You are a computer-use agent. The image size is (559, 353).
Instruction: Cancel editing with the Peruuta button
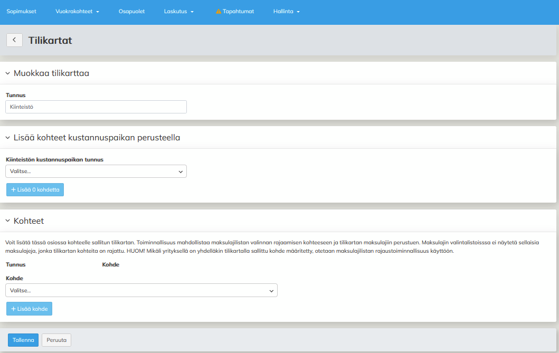click(56, 340)
